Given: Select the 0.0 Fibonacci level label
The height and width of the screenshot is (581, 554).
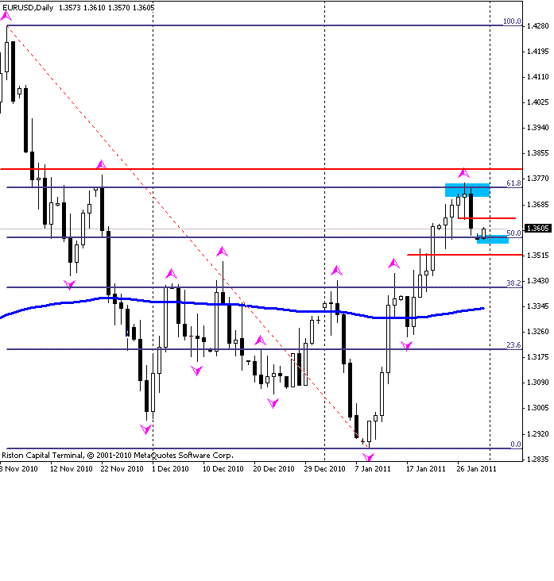Looking at the screenshot, I should coord(516,444).
